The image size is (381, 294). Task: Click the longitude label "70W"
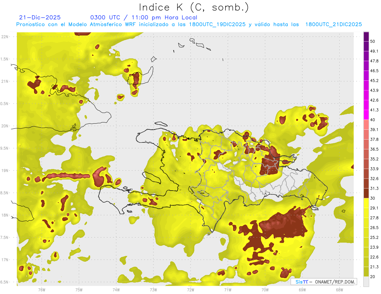265,290
